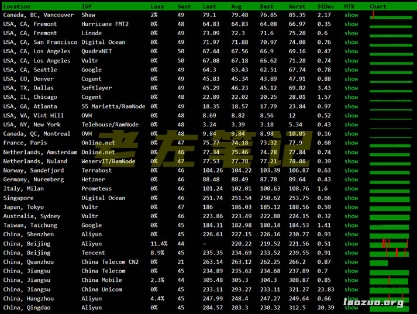Click the Worst column header
417x314 pixels.
pyautogui.click(x=297, y=6)
